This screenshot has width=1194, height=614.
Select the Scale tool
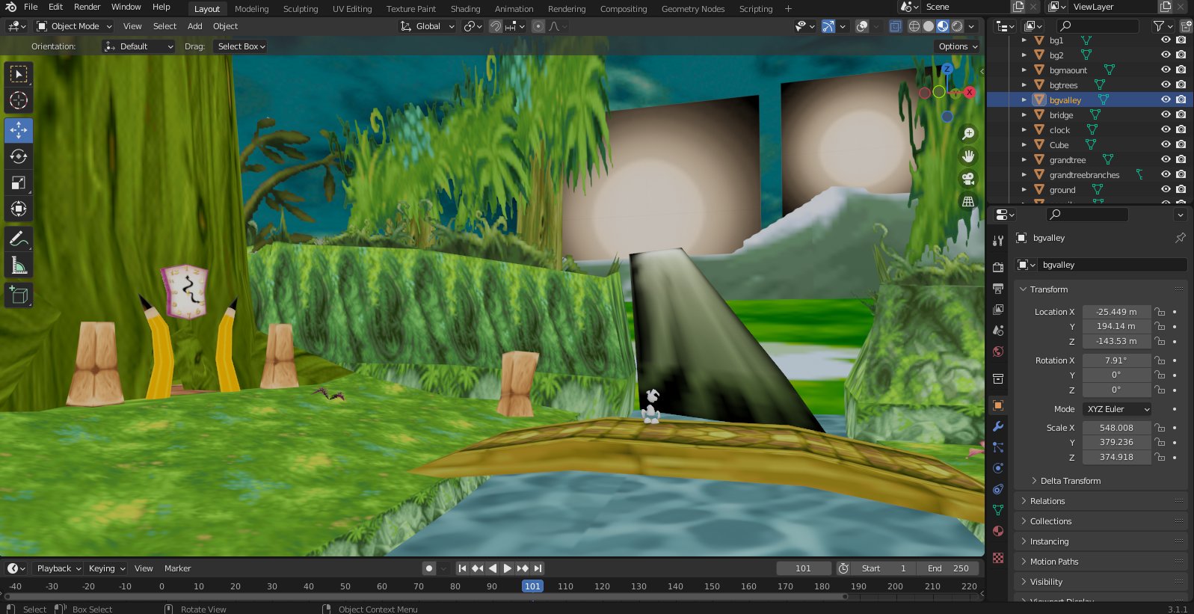[x=19, y=182]
